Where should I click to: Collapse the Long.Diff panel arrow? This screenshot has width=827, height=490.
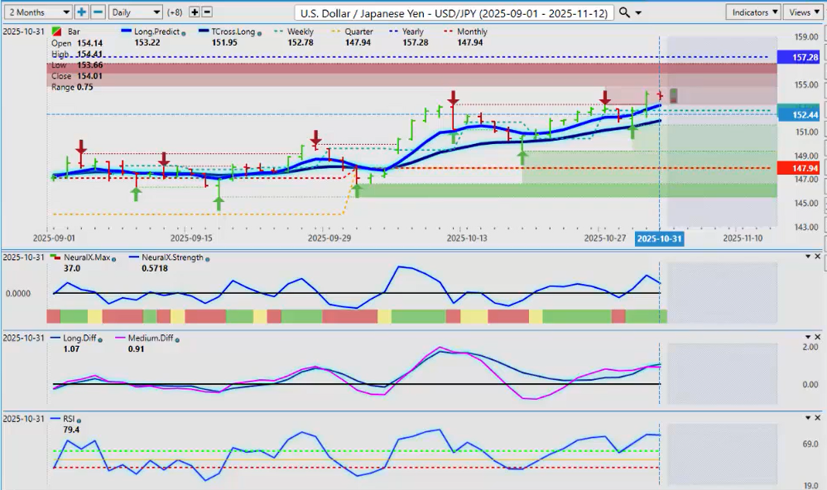click(x=807, y=338)
